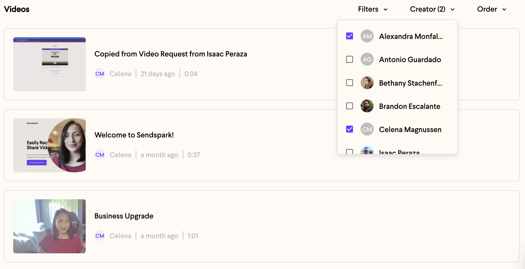Collapse the Creator (2) dropdown
Image resolution: width=525 pixels, height=269 pixels.
tap(432, 9)
